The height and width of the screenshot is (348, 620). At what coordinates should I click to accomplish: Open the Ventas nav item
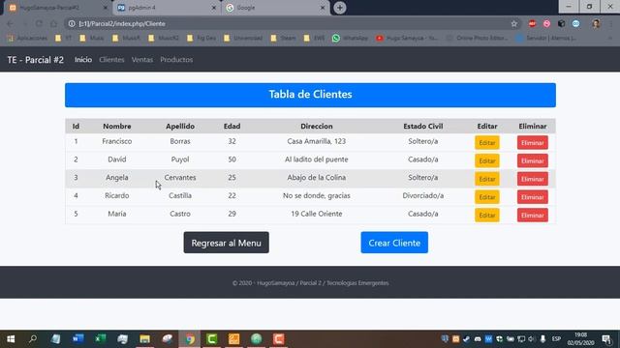coord(142,60)
